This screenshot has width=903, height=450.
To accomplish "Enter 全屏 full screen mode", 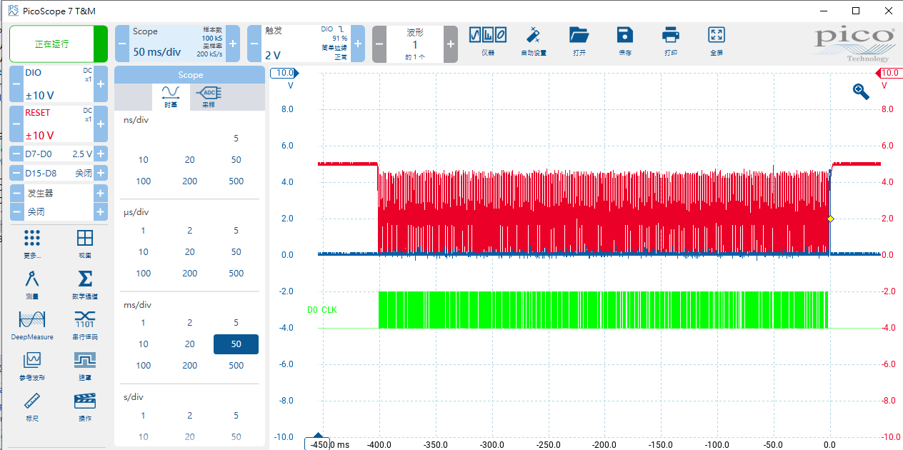I will (715, 41).
